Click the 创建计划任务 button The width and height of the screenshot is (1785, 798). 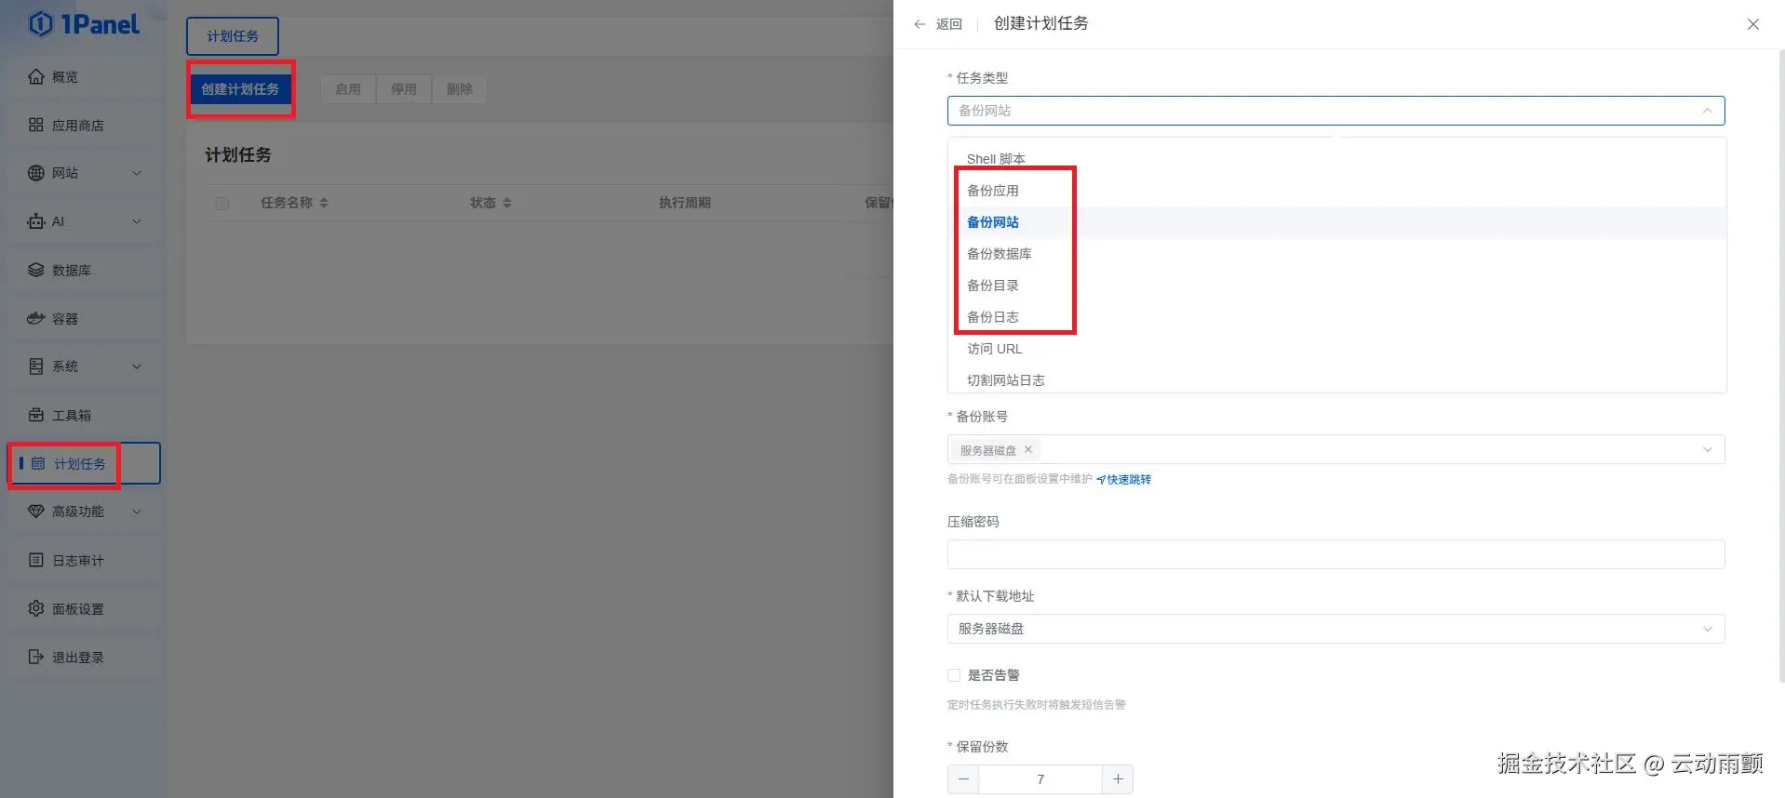[x=240, y=89]
